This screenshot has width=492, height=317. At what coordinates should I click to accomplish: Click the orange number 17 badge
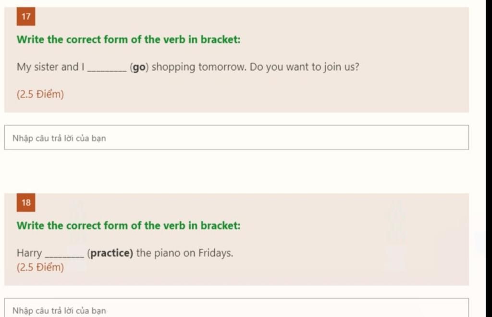pyautogui.click(x=26, y=17)
